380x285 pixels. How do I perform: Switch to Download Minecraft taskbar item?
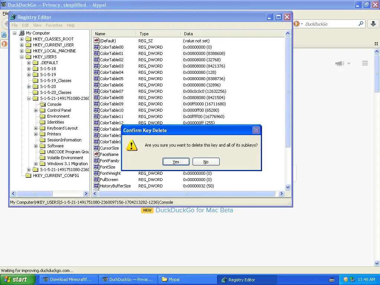point(69,279)
